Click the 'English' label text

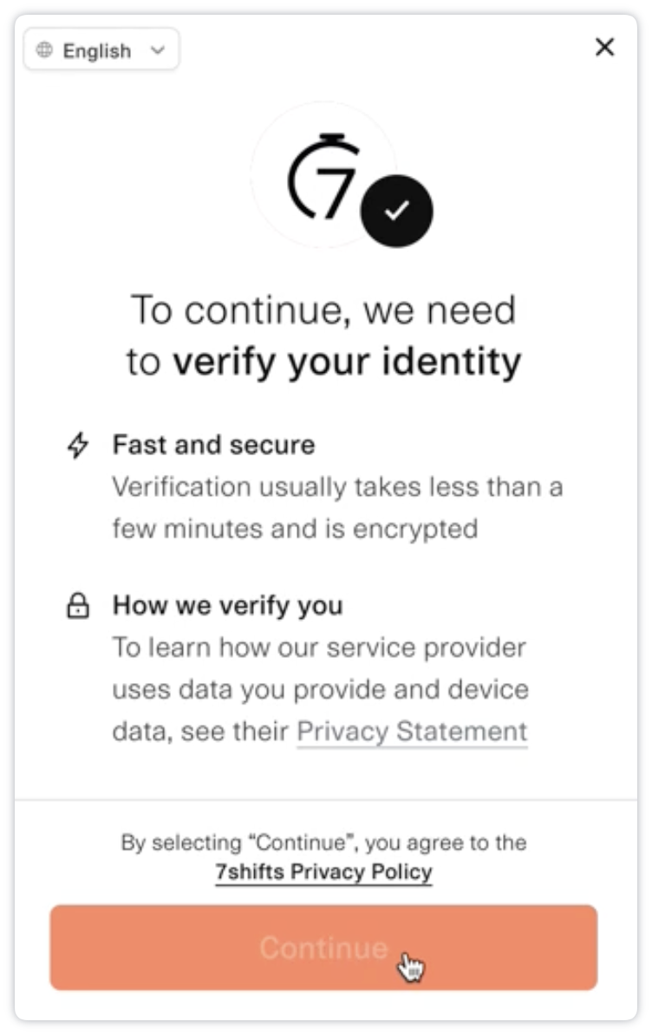pos(97,51)
